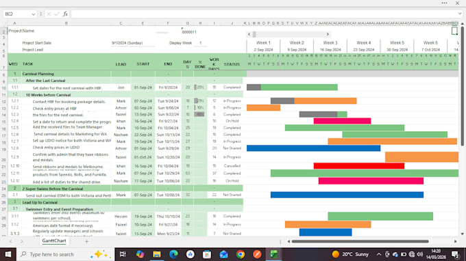This screenshot has width=466, height=261.
Task: Launch Microsoft Edge from the taskbar
Action: [x=173, y=254]
